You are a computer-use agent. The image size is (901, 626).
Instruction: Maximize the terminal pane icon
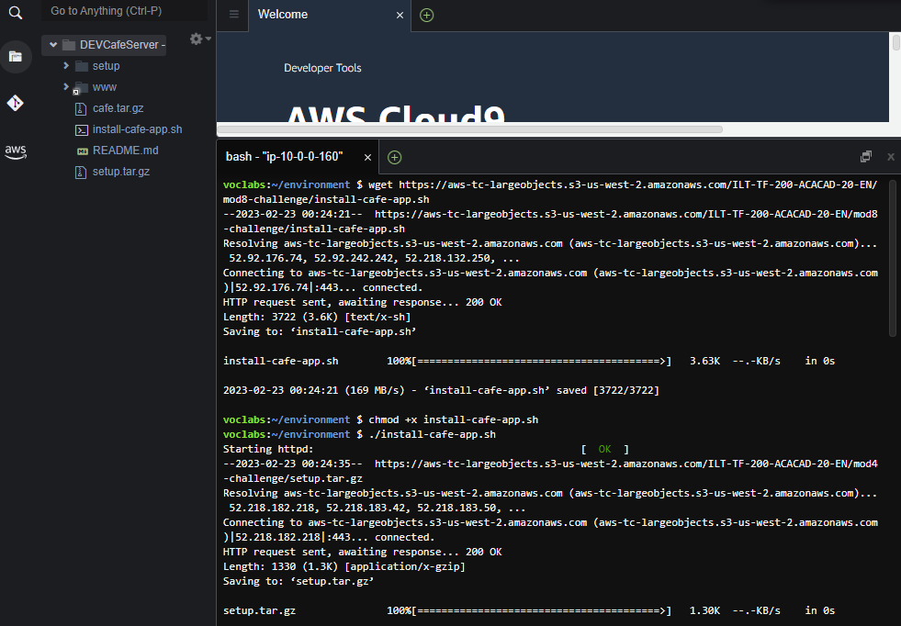click(866, 156)
